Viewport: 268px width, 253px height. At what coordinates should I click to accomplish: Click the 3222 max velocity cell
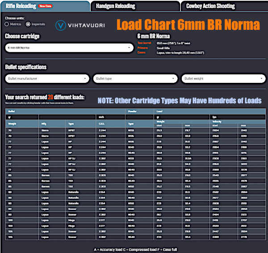point(251,164)
